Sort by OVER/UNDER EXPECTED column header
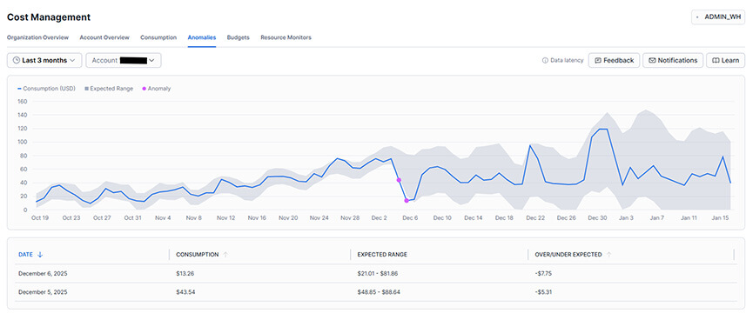The image size is (746, 320). pyautogui.click(x=568, y=255)
